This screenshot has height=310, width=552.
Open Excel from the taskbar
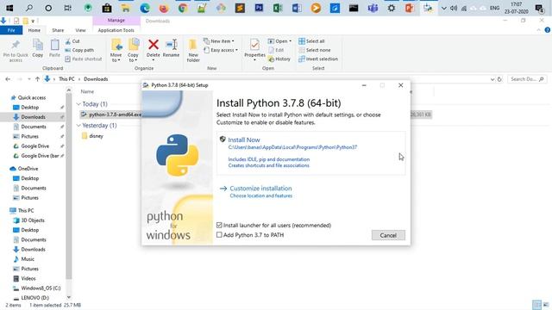point(278,8)
